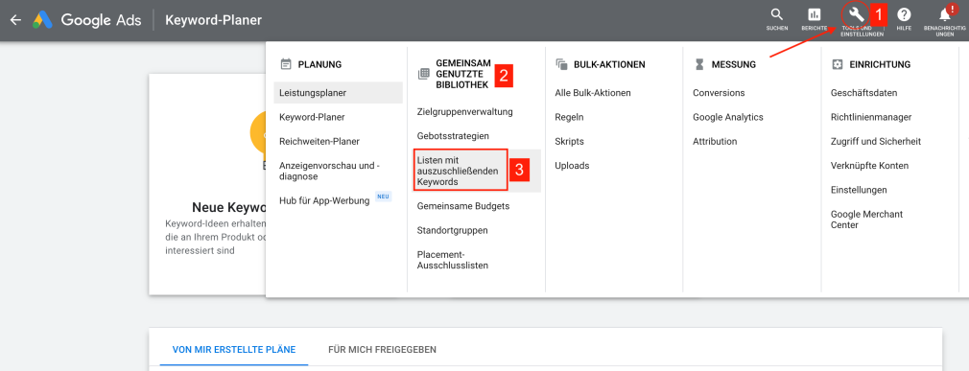Viewport: 969px width, 371px height.
Task: Open Leistungsplaner in the menu
Action: point(338,93)
